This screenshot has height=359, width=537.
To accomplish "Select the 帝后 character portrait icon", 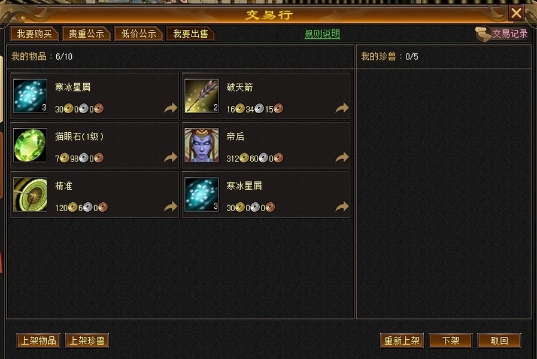I will [201, 145].
